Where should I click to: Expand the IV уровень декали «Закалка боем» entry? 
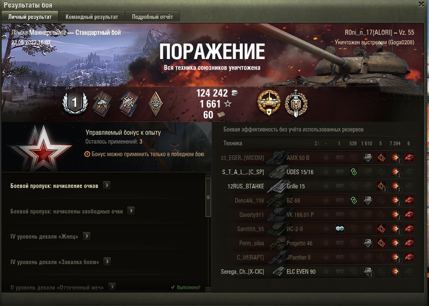(x=107, y=262)
